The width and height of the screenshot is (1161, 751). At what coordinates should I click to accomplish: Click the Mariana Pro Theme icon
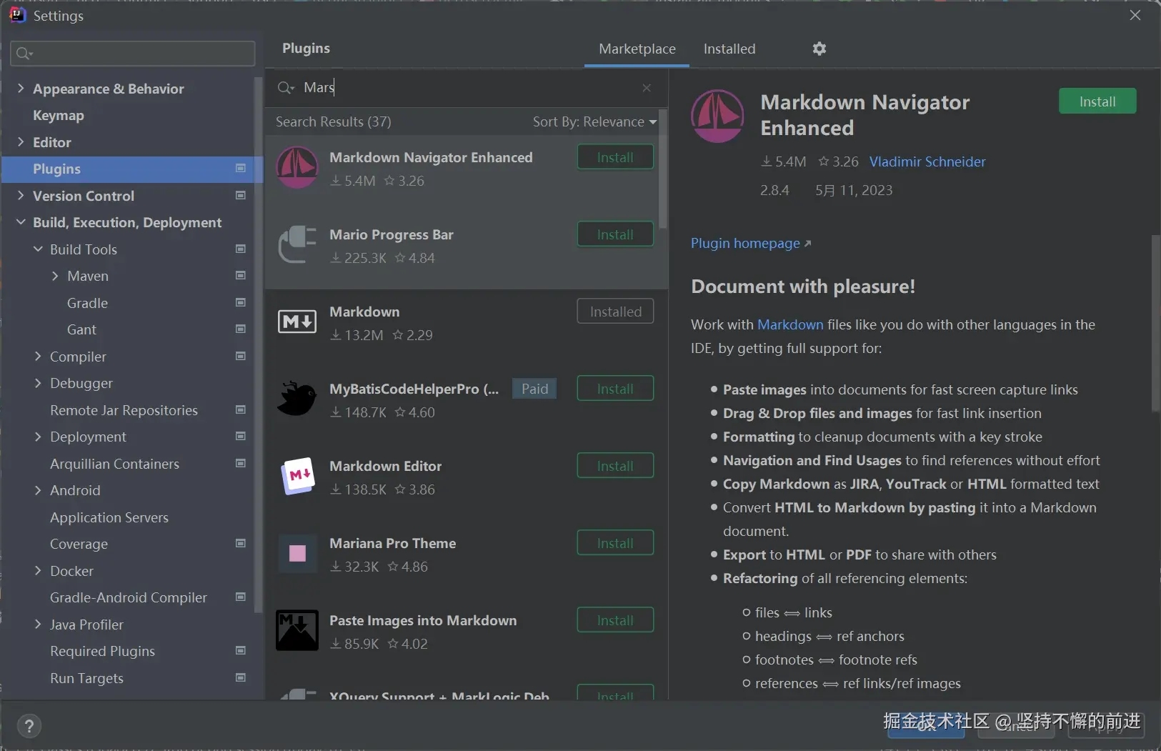click(297, 553)
